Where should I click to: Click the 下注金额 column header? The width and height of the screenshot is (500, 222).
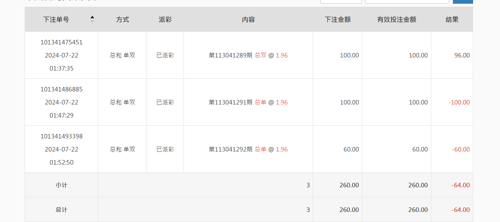pyautogui.click(x=337, y=20)
